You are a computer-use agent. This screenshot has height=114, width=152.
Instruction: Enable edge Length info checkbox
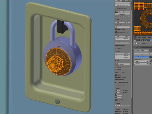pyautogui.click(x=116, y=111)
